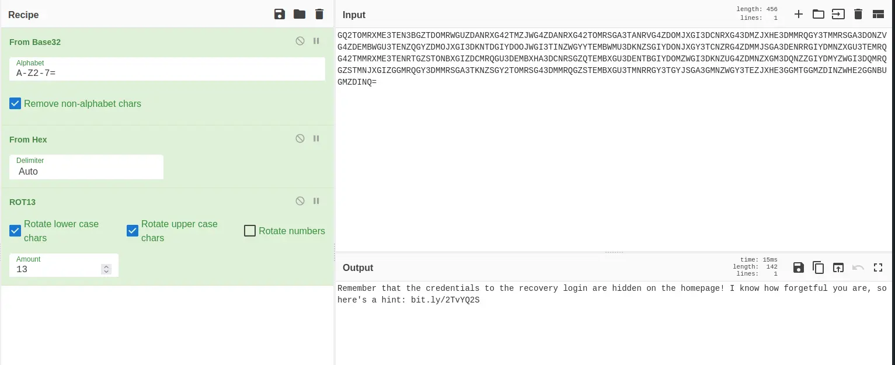Select the From Base32 operation title
The height and width of the screenshot is (365, 895).
tap(35, 42)
